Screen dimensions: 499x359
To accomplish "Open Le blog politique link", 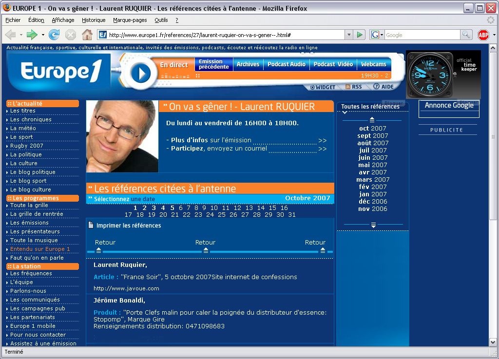I will coord(33,172).
